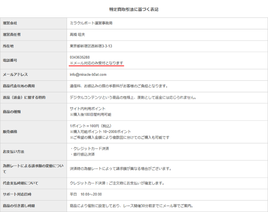Select the page heading 特定商取引法に基づく表記
This screenshot has height=212, width=268.
tap(134, 9)
